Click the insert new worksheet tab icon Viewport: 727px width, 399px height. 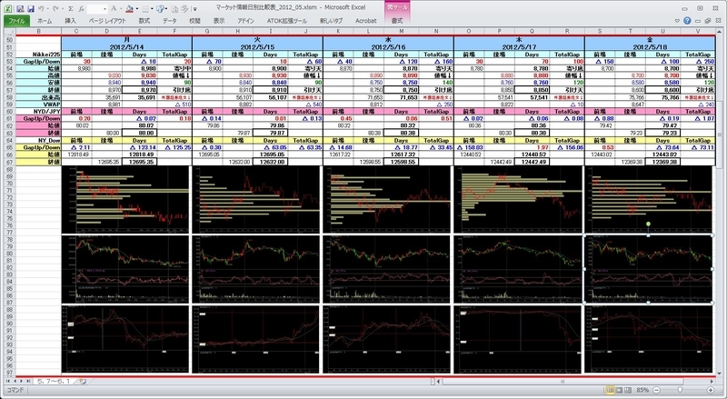point(83,382)
